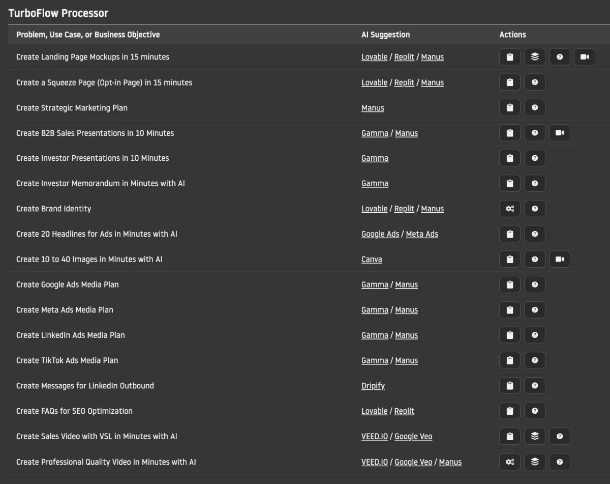Click clipboard icon for Landing Page Mockups row

click(510, 57)
